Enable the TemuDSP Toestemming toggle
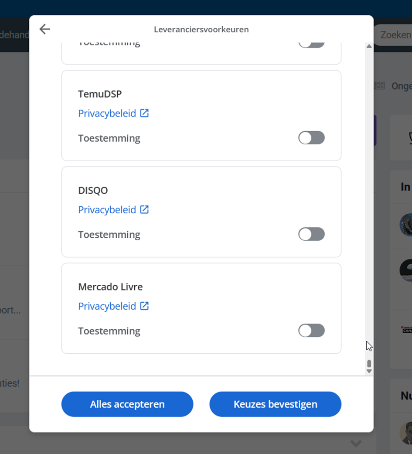 tap(311, 138)
